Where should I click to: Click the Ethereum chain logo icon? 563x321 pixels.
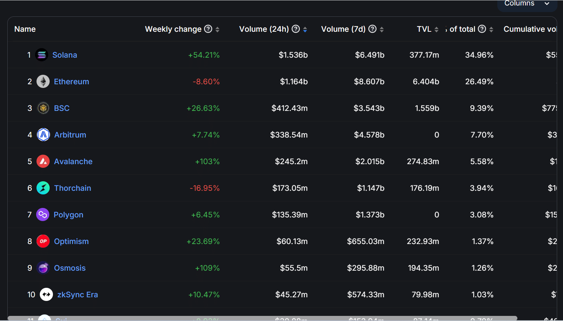click(43, 81)
